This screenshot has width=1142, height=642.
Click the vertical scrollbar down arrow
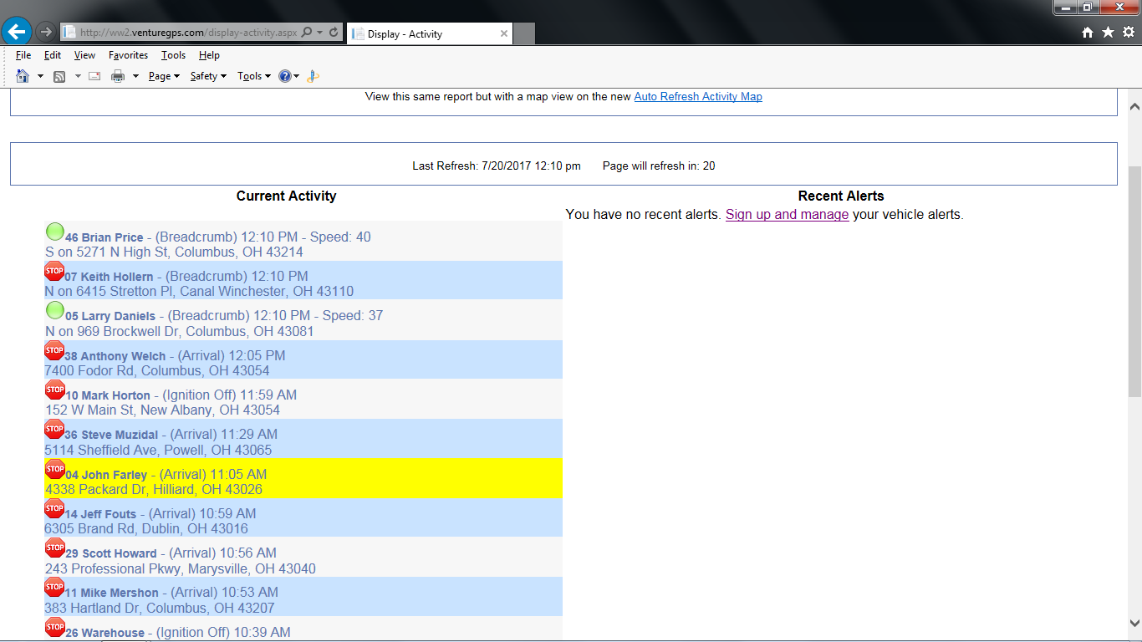pyautogui.click(x=1134, y=623)
